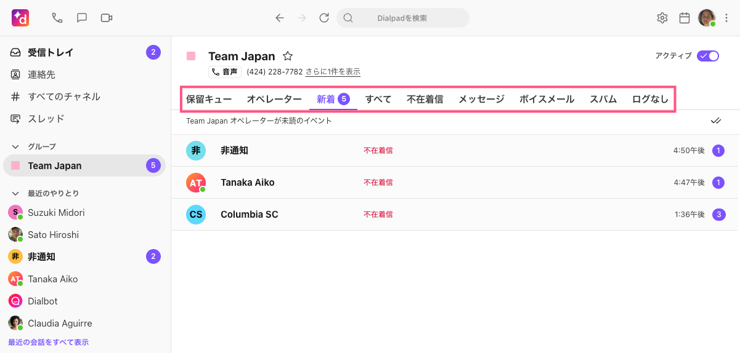Switch to 新着 tab
Image resolution: width=740 pixels, height=353 pixels.
[x=333, y=99]
